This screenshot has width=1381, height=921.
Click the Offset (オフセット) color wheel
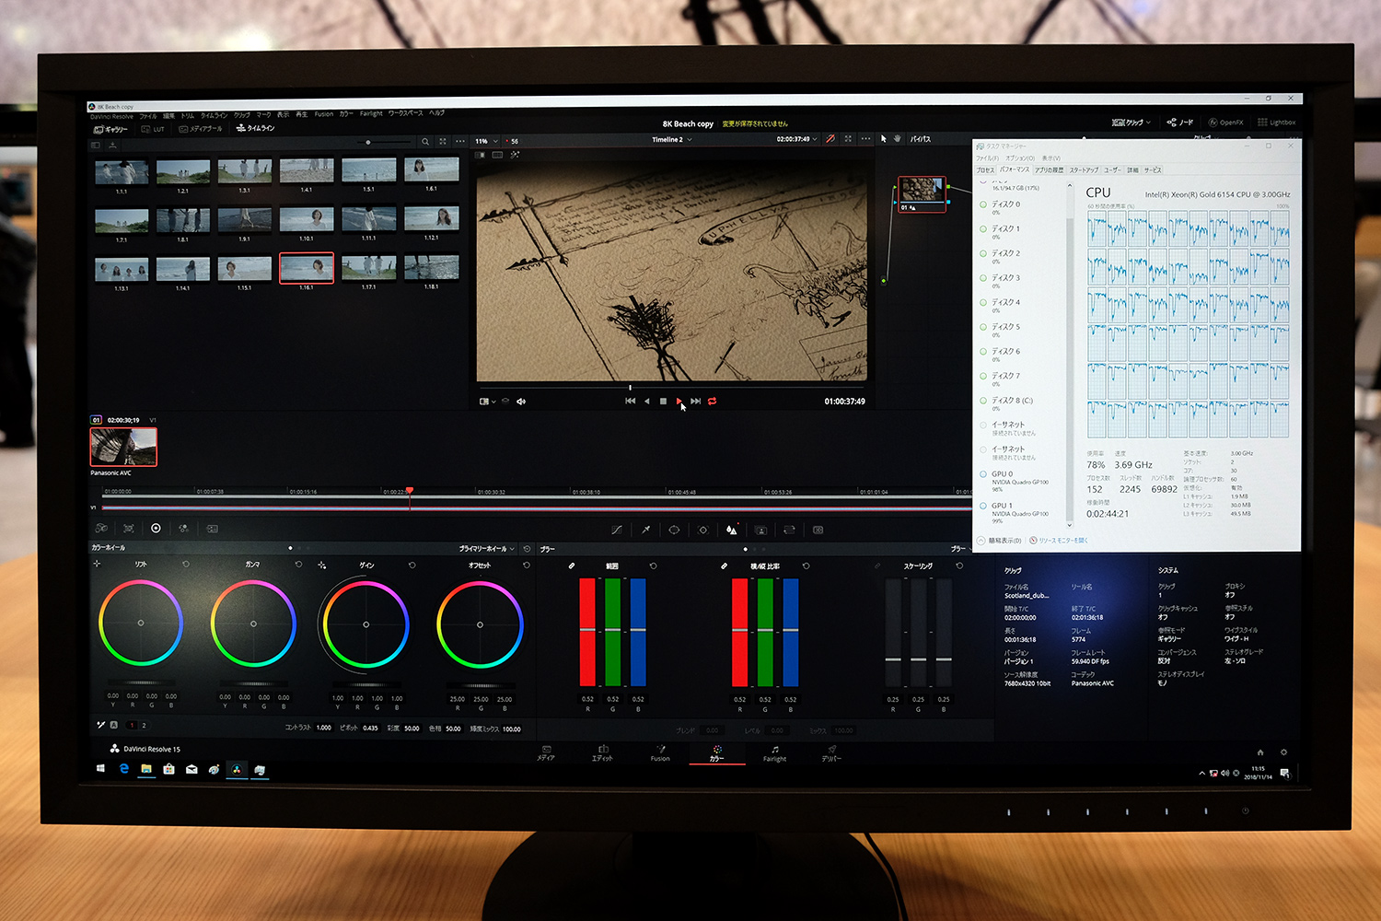(x=480, y=624)
